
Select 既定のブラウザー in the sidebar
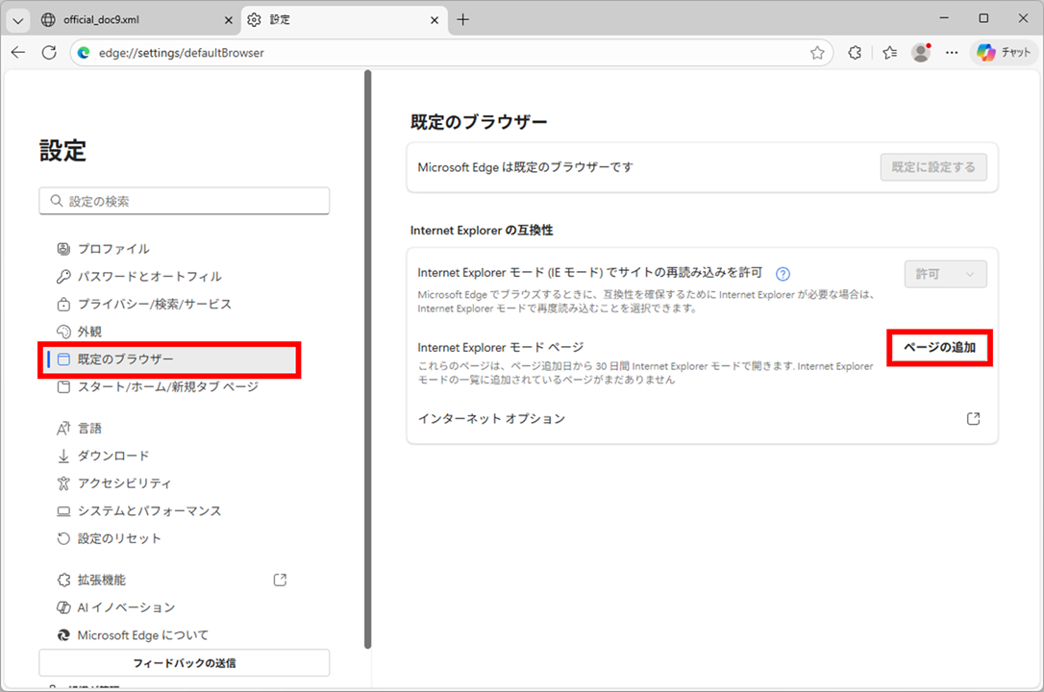(x=170, y=359)
